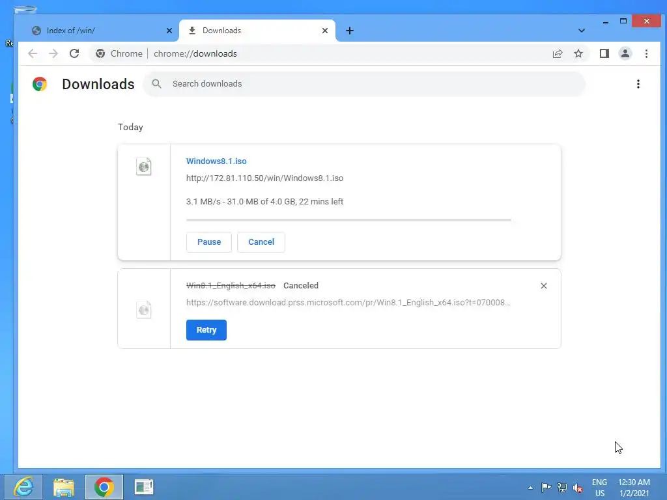Click the Today date heading
The width and height of the screenshot is (667, 500).
(x=130, y=127)
